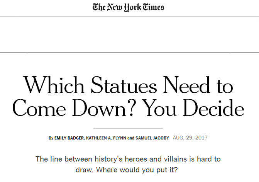Click the short divider below the headline
The width and height of the screenshot is (259, 182).
click(128, 128)
